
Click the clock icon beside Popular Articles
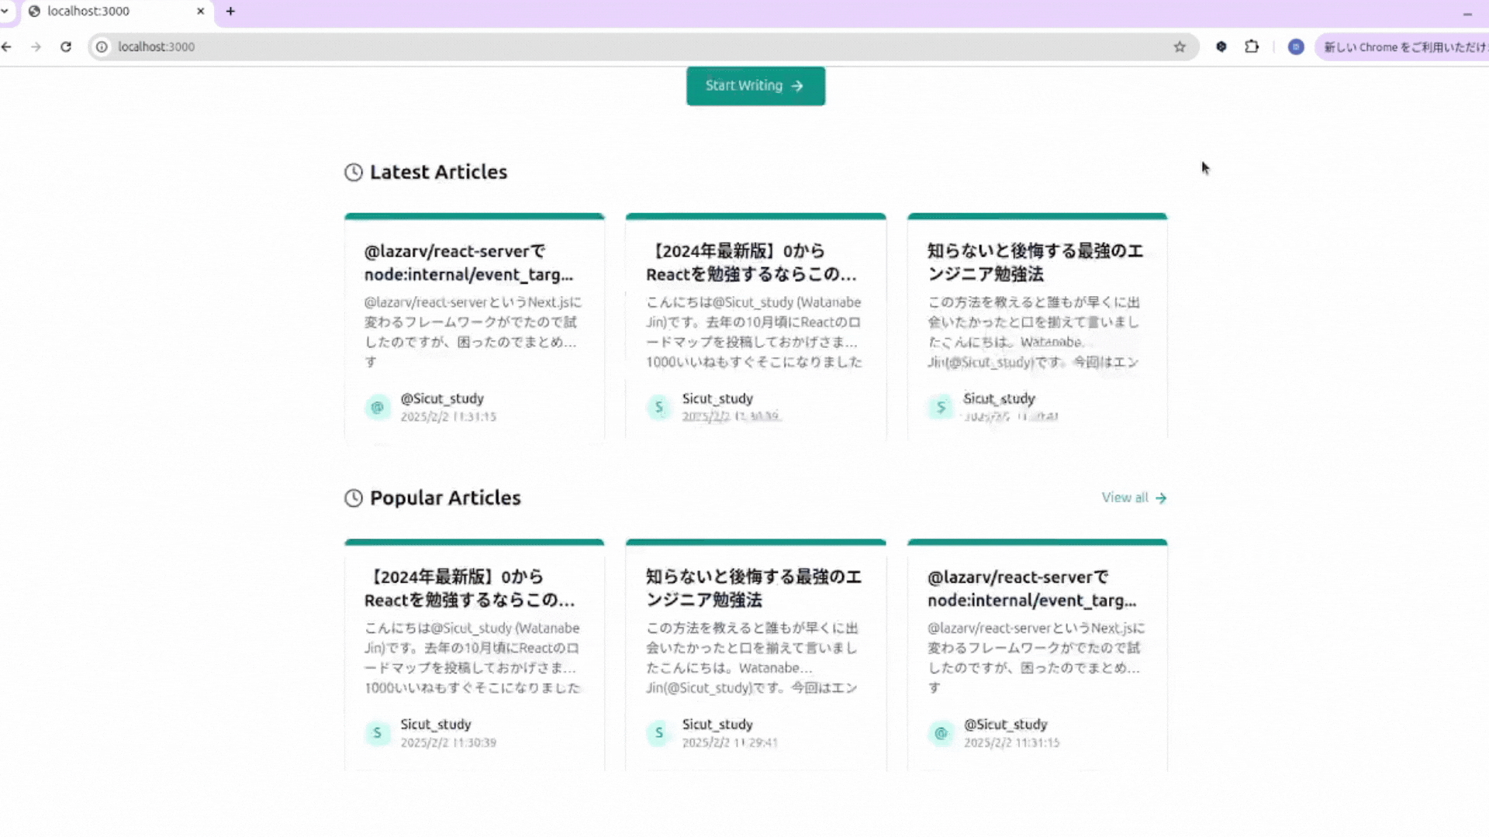(x=354, y=498)
